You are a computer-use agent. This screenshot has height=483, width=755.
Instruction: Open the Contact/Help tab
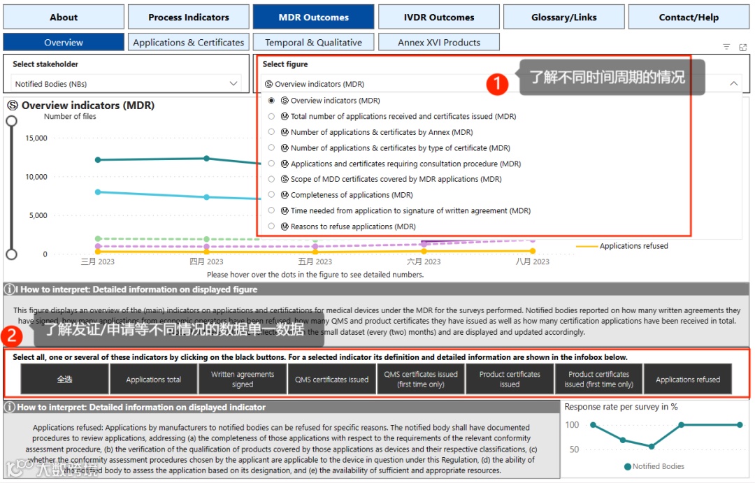689,17
